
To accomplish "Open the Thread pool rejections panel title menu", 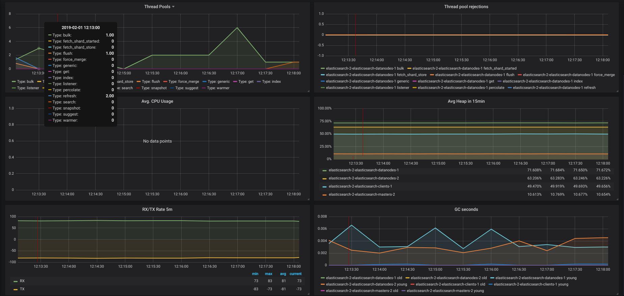I will point(466,7).
